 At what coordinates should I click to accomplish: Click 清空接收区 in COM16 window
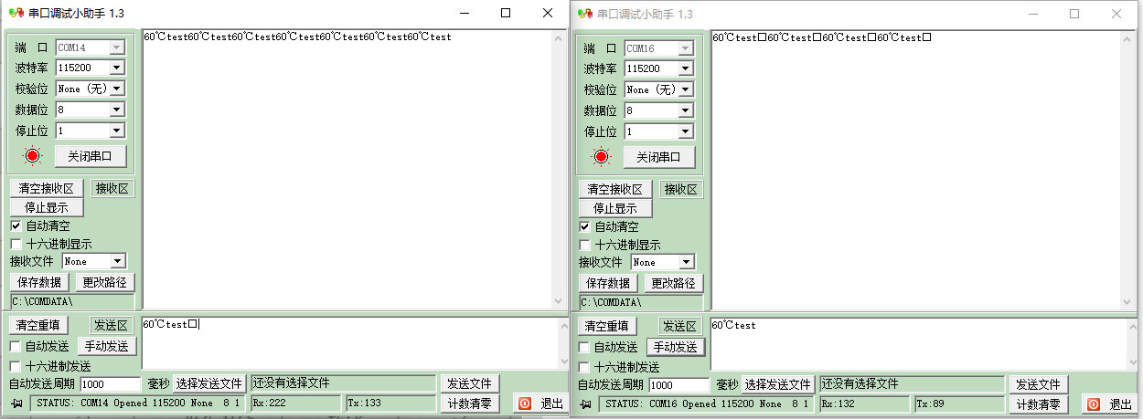click(615, 190)
